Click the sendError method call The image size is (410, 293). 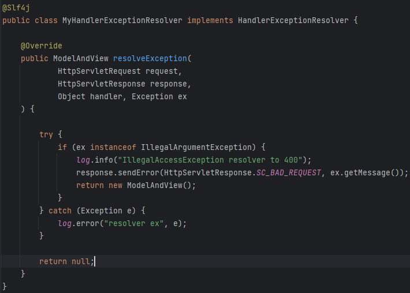click(139, 172)
